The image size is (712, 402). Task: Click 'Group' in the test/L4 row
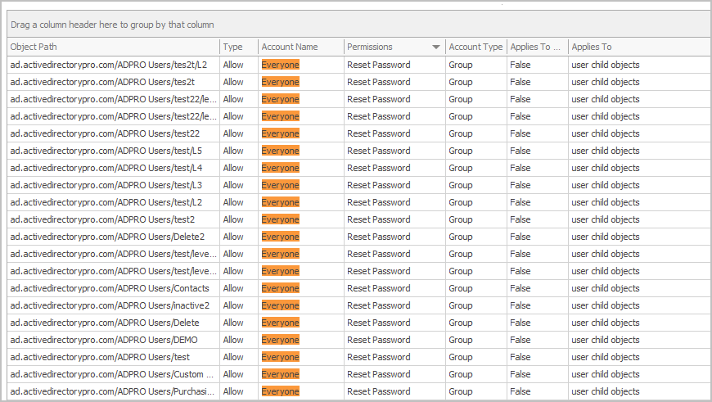click(x=461, y=168)
